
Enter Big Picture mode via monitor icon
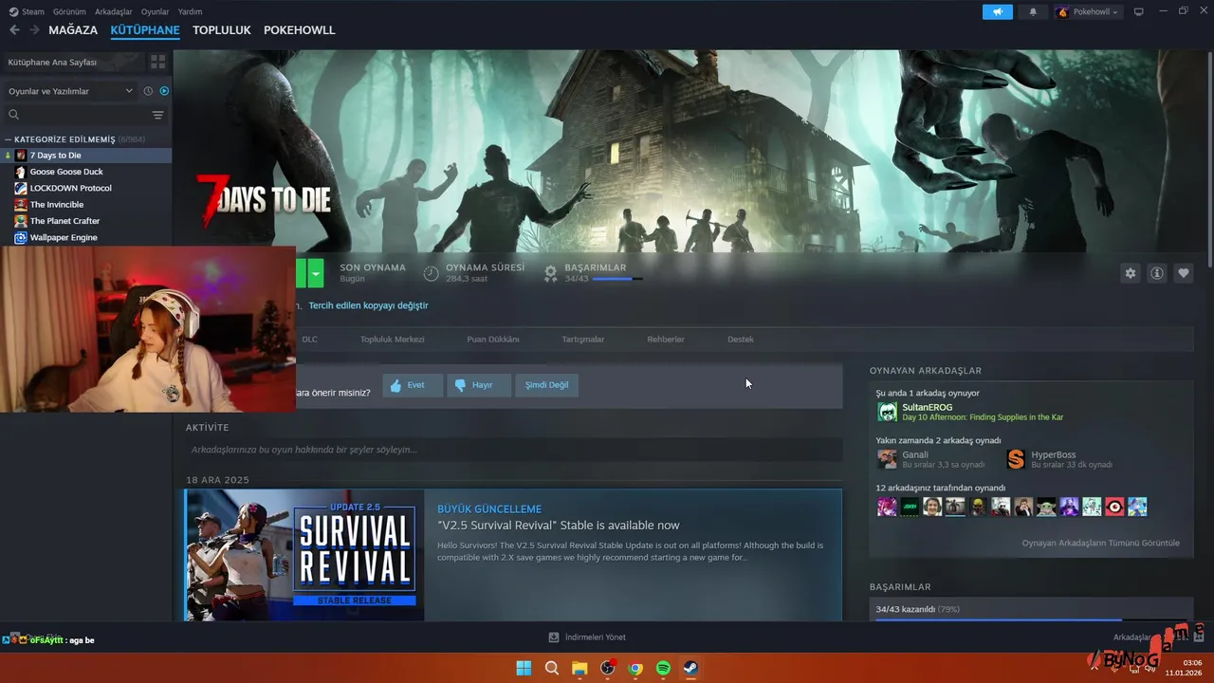point(1139,11)
